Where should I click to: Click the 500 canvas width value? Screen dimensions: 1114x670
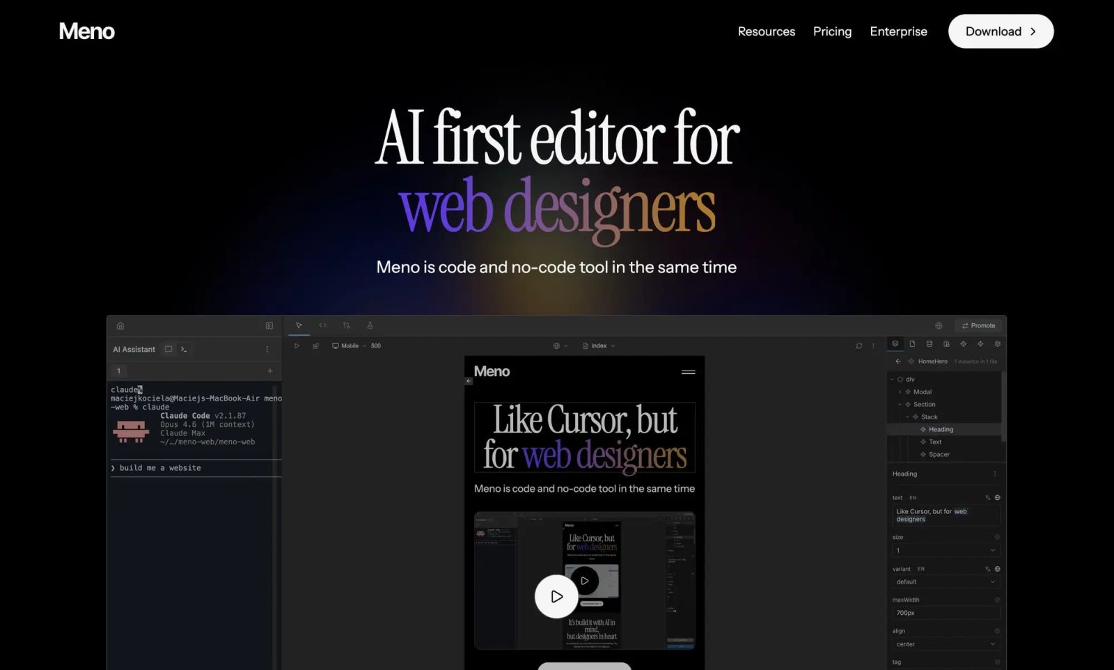coord(376,346)
